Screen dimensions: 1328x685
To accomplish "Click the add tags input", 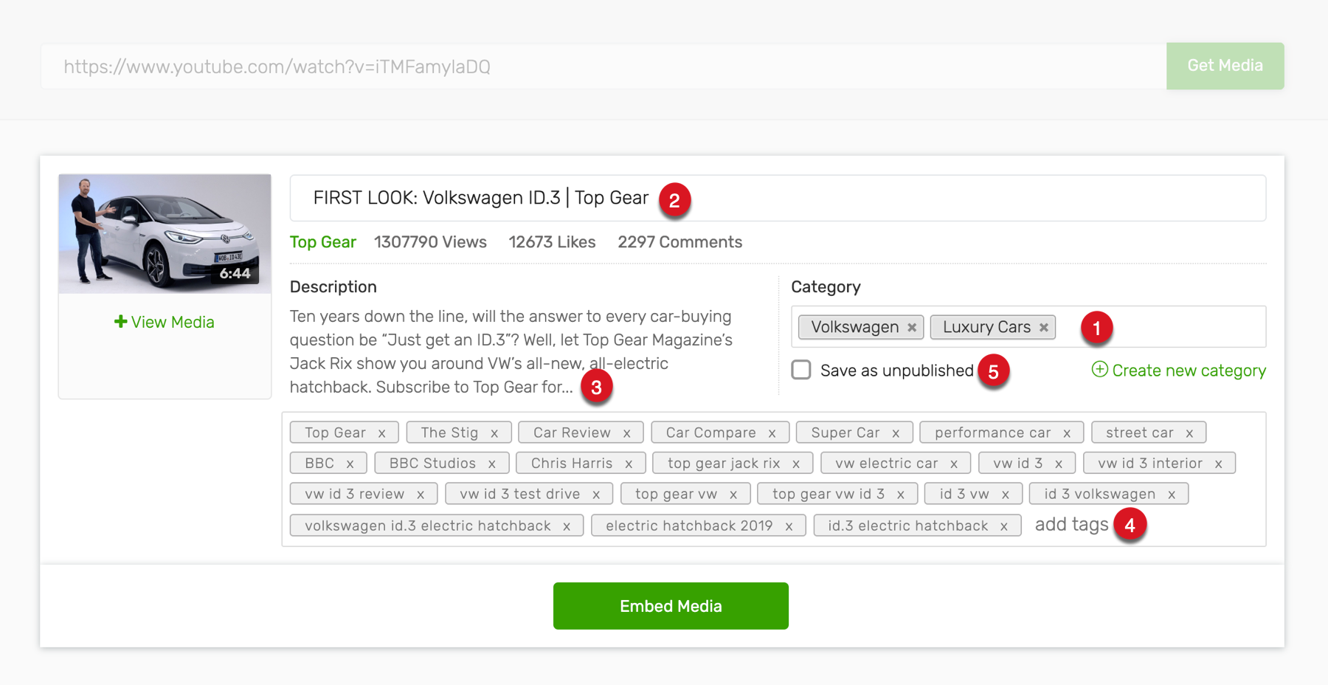I will [x=1071, y=525].
